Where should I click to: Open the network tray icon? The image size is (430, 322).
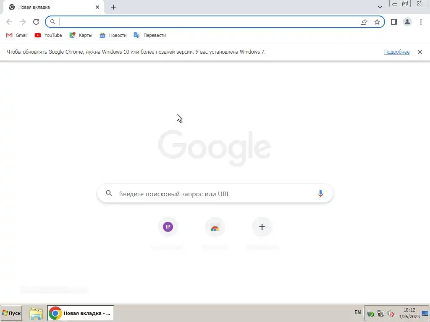pos(380,313)
